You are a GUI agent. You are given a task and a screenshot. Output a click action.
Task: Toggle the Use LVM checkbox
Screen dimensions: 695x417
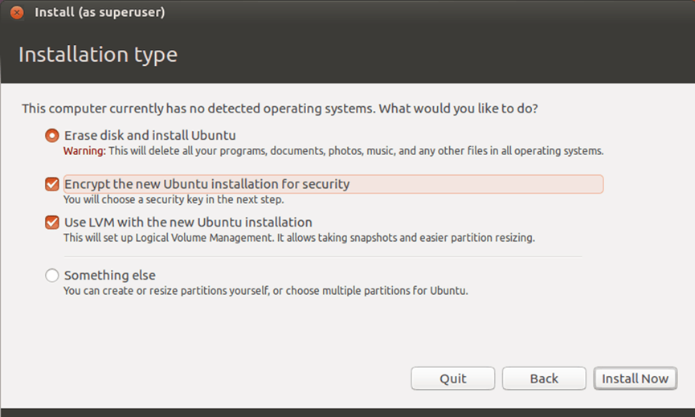[x=52, y=222]
